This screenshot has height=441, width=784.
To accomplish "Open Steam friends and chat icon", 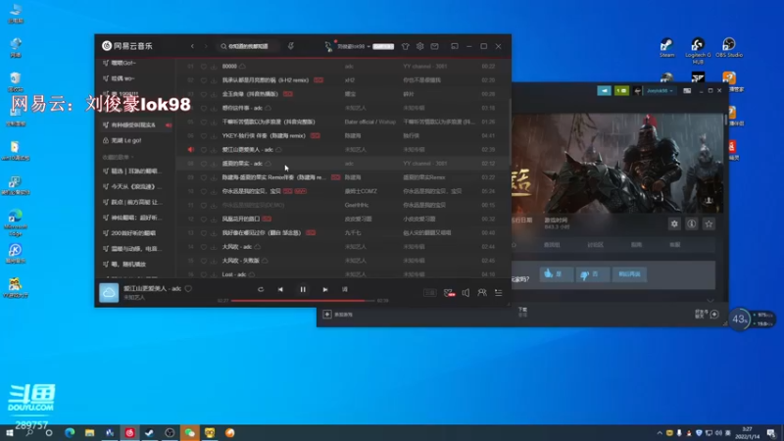I will coord(714,314).
